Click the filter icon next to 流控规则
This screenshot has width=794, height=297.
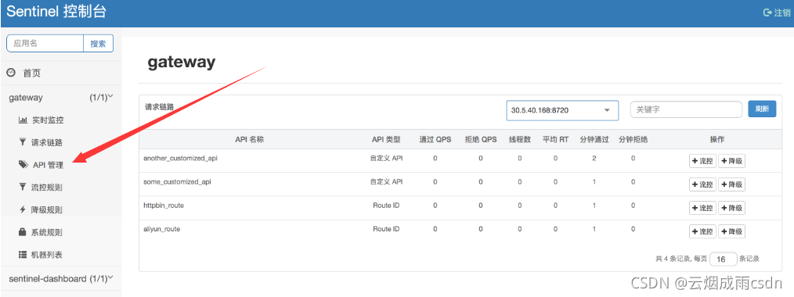(x=22, y=188)
